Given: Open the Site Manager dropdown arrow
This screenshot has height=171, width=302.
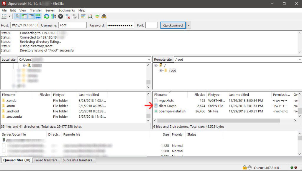Looking at the screenshot, I should tap(9, 16).
